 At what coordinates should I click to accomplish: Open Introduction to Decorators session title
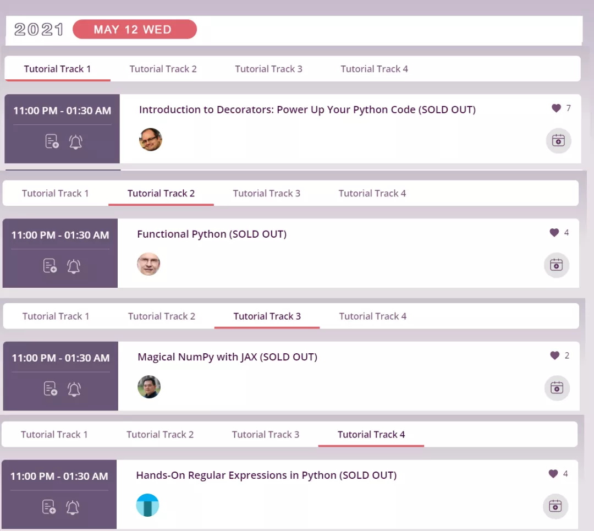click(x=307, y=110)
